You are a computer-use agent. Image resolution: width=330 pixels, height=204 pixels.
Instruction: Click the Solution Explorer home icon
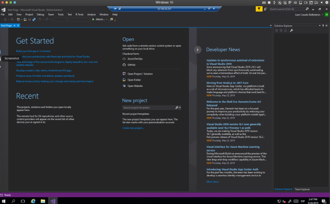[285, 31]
